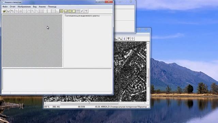Open the Отчёт menu
218x123 pixels.
pyautogui.click(x=13, y=7)
